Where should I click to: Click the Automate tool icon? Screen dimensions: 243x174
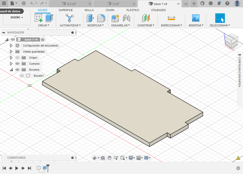coord(70,18)
